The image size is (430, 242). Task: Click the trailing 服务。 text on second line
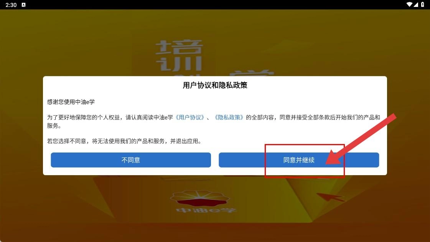(x=54, y=126)
